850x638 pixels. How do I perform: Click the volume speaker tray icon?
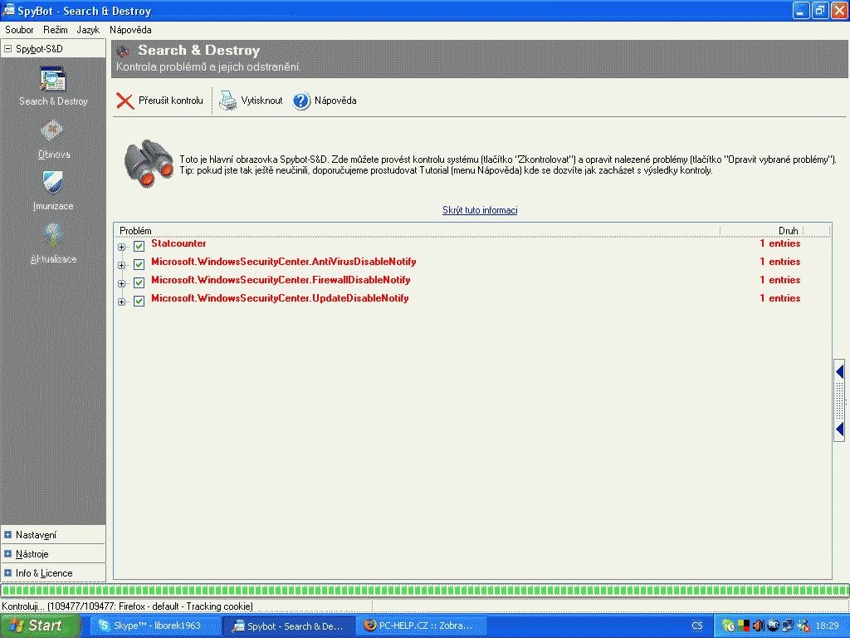(758, 626)
